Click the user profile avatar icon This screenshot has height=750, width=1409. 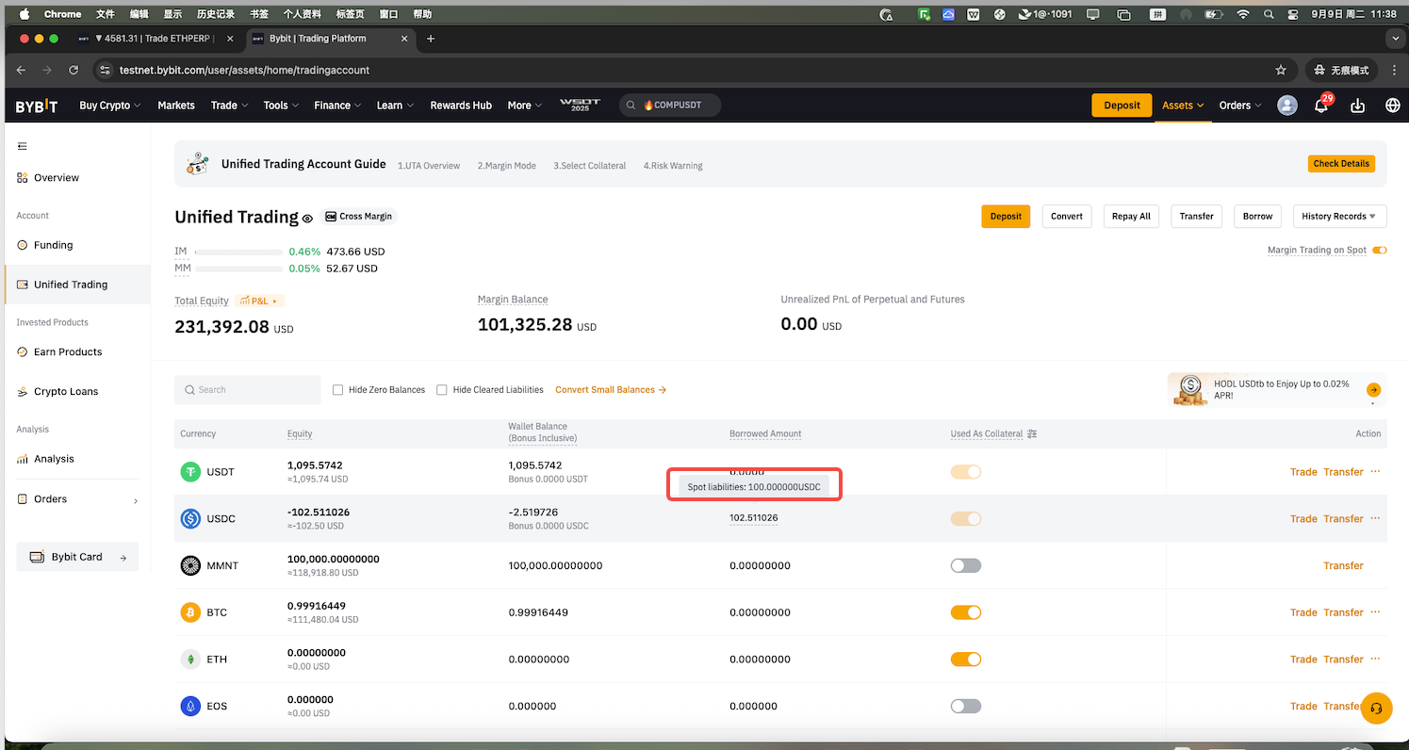tap(1286, 106)
